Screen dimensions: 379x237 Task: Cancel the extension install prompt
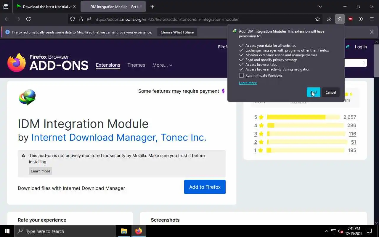coord(331,92)
